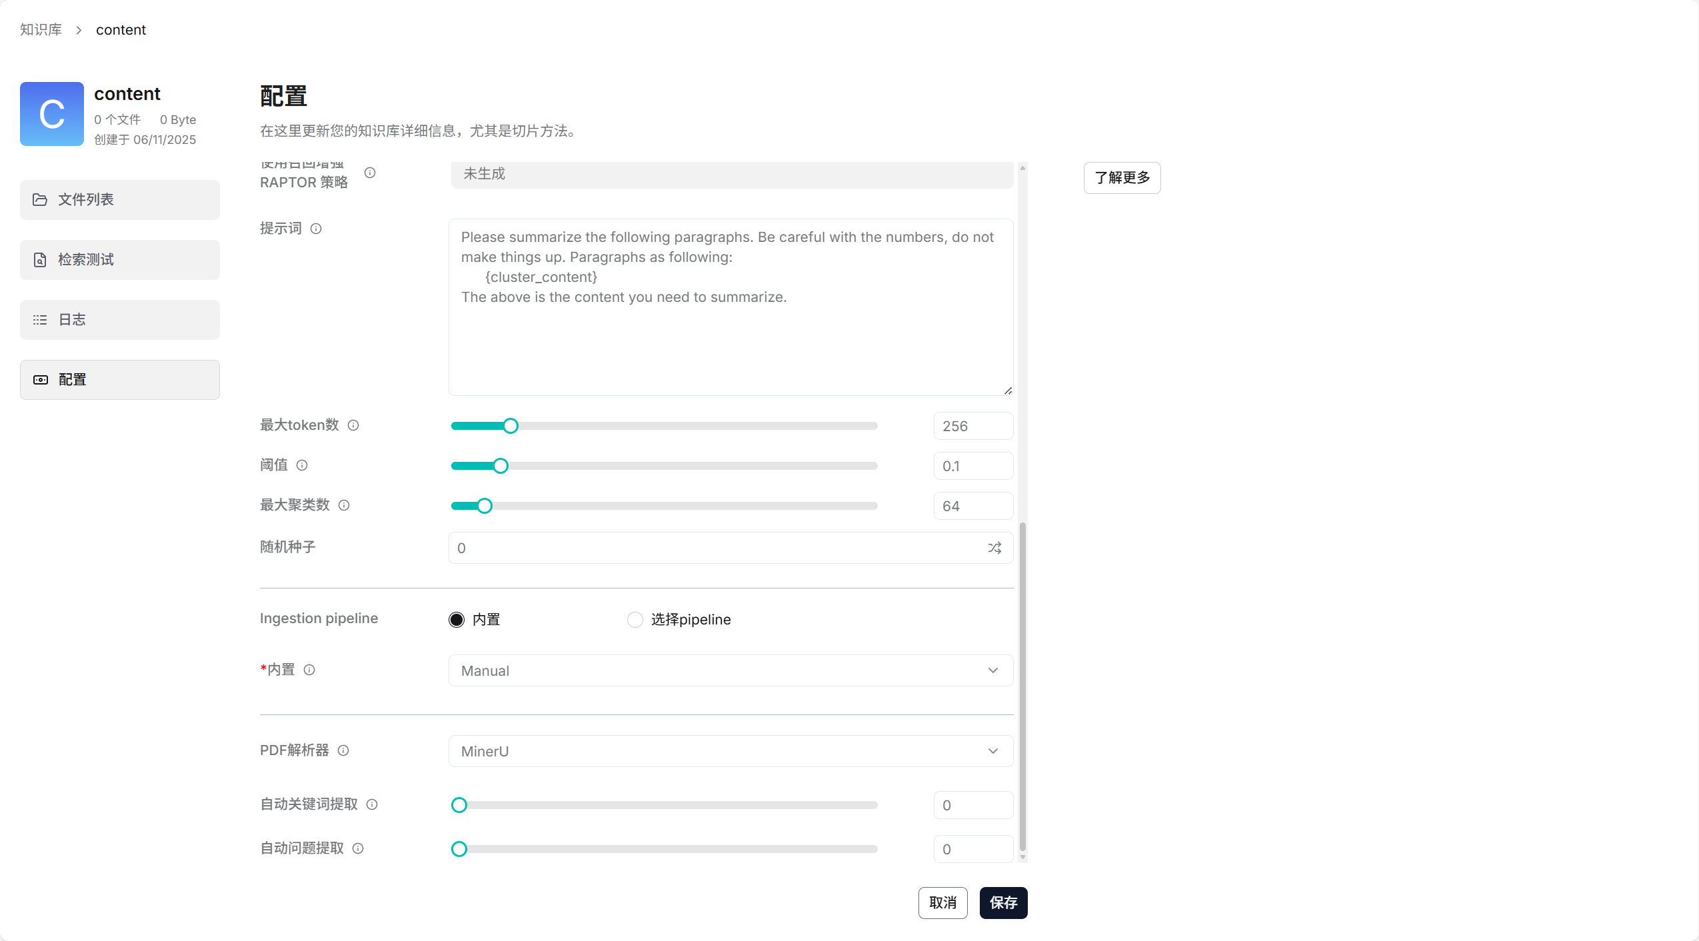Click the 取消 button
Viewport: 1699px width, 941px height.
pyautogui.click(x=942, y=903)
